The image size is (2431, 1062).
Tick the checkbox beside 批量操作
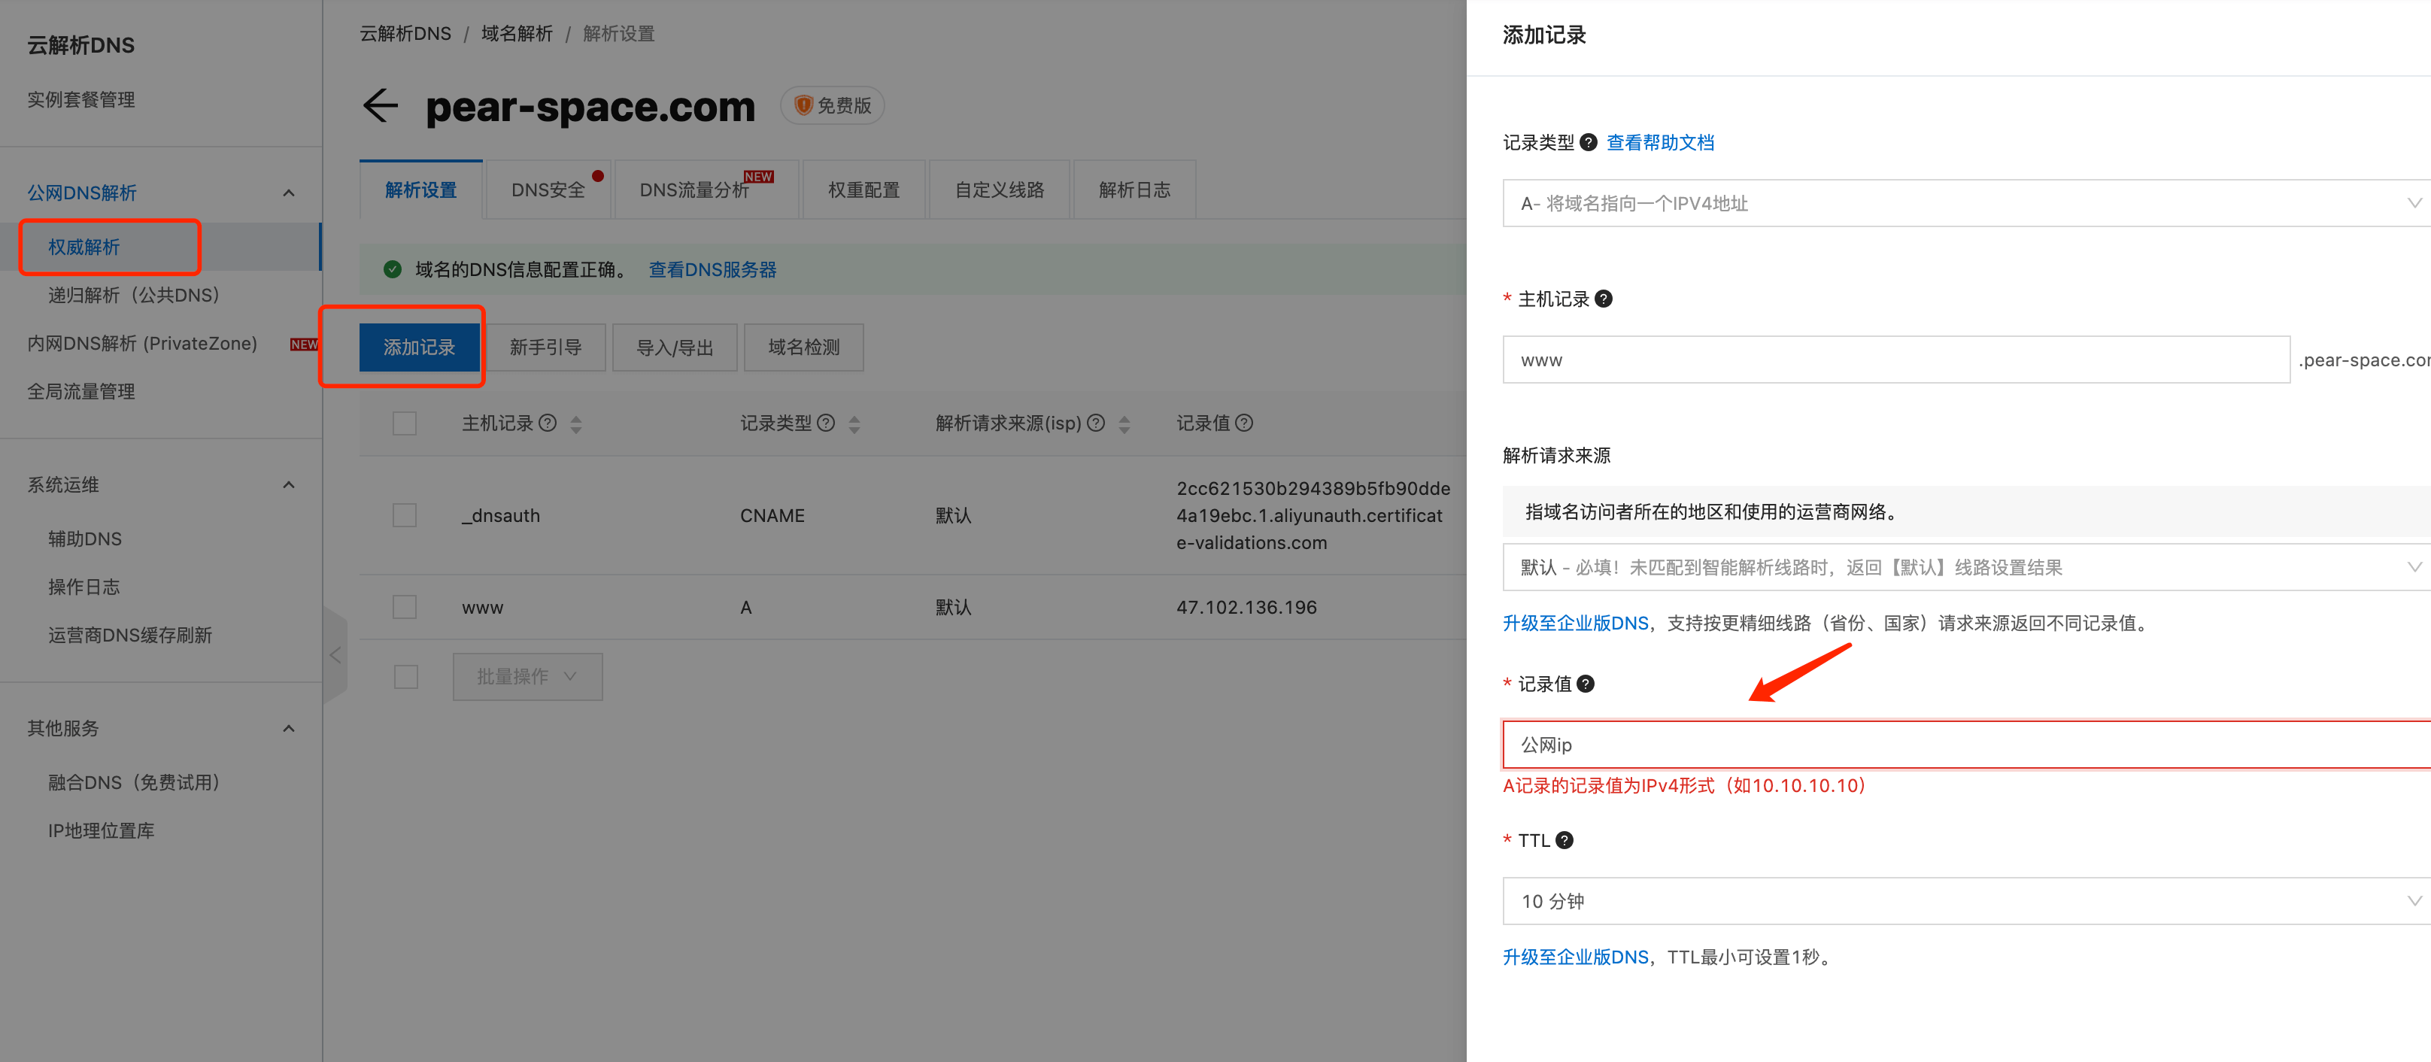tap(406, 677)
